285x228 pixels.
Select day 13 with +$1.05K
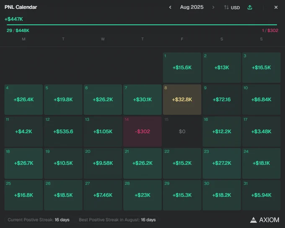coord(103,132)
